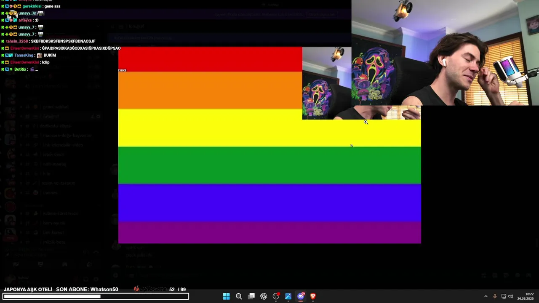The width and height of the screenshot is (539, 303).
Task: Open the volume tray icon
Action: 511,296
